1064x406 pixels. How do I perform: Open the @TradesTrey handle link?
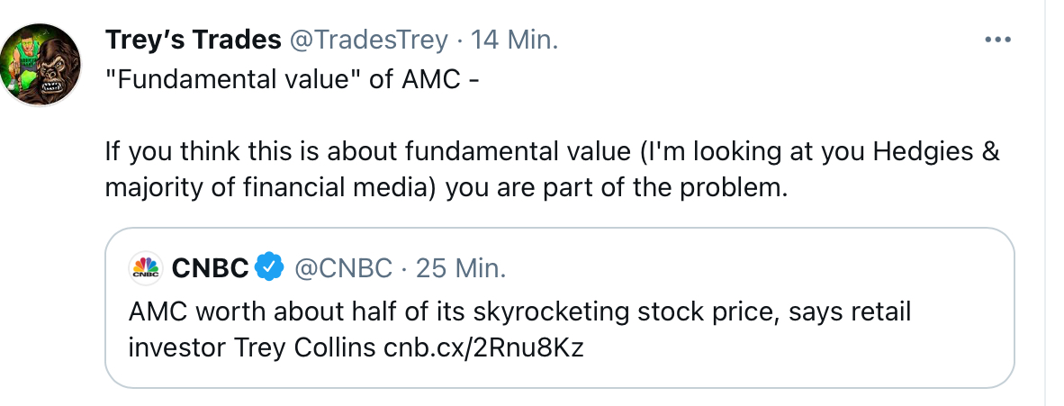click(x=367, y=41)
